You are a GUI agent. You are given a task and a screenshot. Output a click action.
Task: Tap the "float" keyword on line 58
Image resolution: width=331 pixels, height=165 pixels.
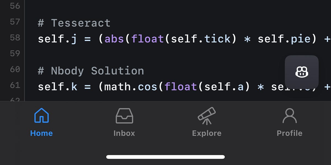click(x=147, y=38)
